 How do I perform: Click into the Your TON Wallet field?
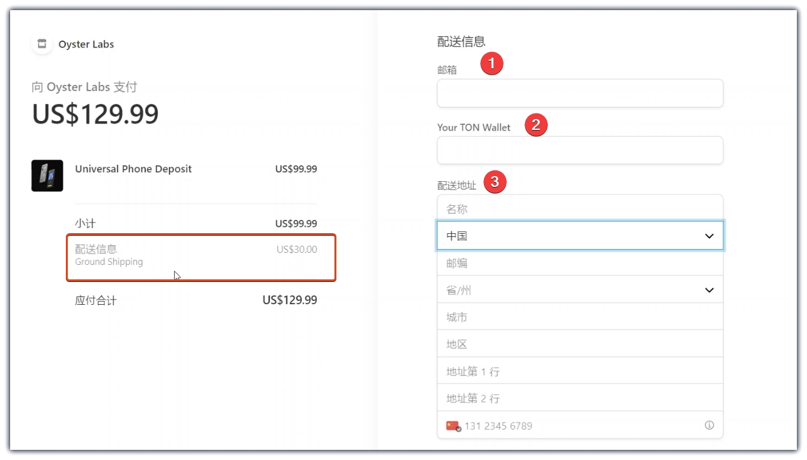pyautogui.click(x=580, y=151)
